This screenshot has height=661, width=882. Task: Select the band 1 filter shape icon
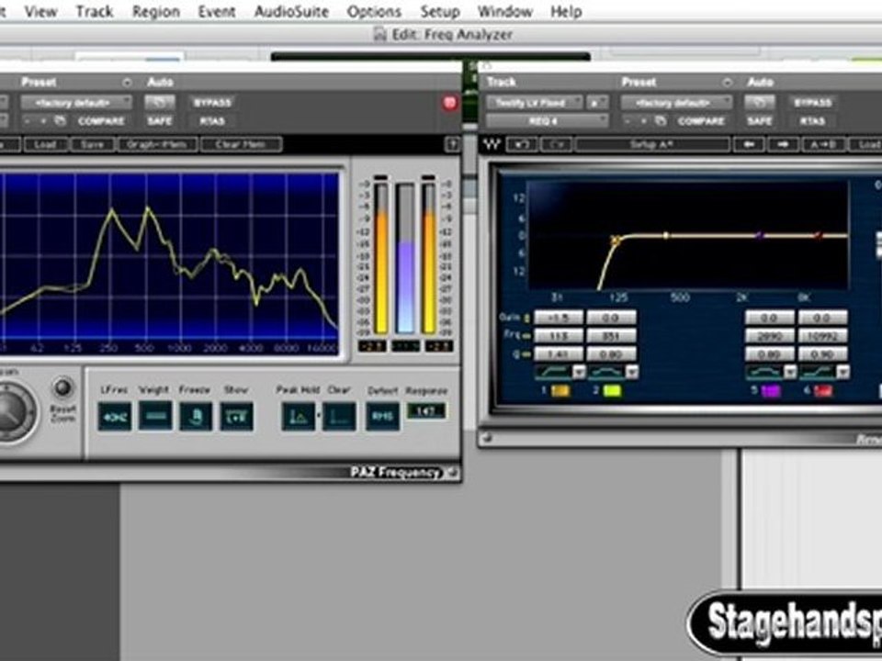[553, 372]
